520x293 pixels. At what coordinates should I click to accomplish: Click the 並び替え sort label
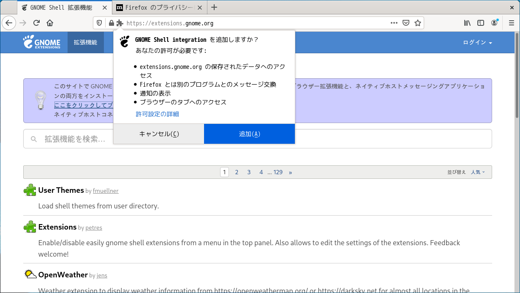click(x=457, y=172)
